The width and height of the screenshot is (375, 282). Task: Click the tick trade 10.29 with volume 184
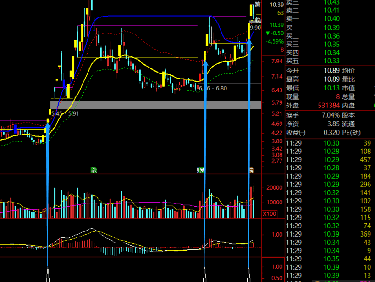[x=328, y=176]
